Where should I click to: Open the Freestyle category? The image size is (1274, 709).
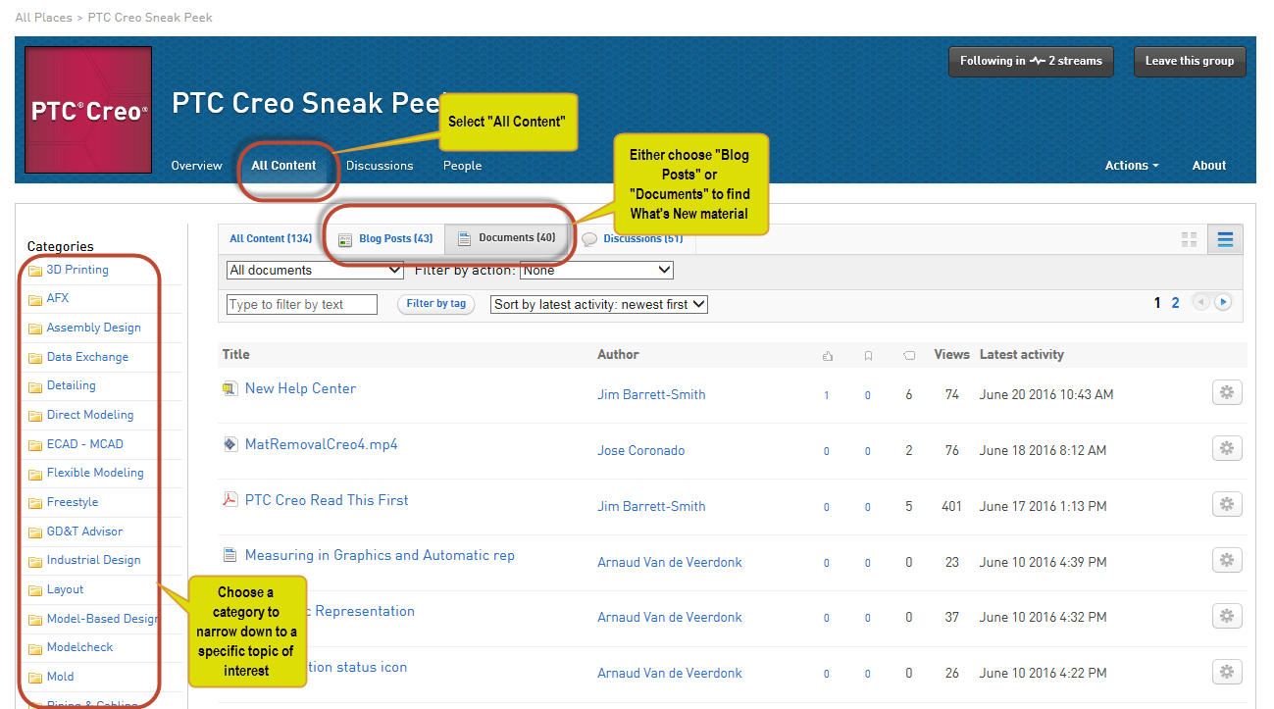click(73, 502)
